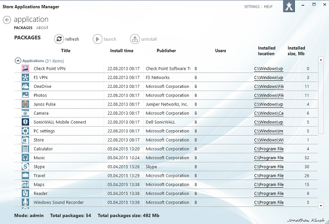Switch to the PACKAGES tab
This screenshot has height=224, width=329.
23,28
